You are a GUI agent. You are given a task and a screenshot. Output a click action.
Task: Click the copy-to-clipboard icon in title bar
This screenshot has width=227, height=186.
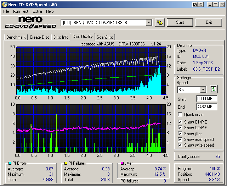(x=195, y=4)
